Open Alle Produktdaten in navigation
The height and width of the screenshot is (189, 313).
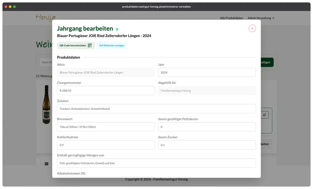(231, 18)
